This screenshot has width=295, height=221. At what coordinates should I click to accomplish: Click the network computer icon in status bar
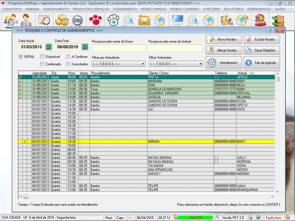258,217
